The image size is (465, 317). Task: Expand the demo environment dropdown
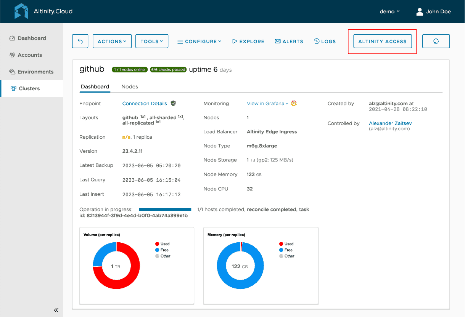(x=389, y=11)
